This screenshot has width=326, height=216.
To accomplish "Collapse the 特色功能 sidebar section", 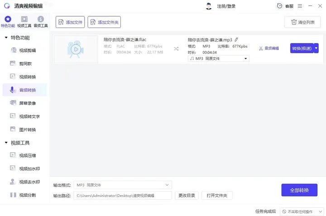I will click(x=6, y=38).
